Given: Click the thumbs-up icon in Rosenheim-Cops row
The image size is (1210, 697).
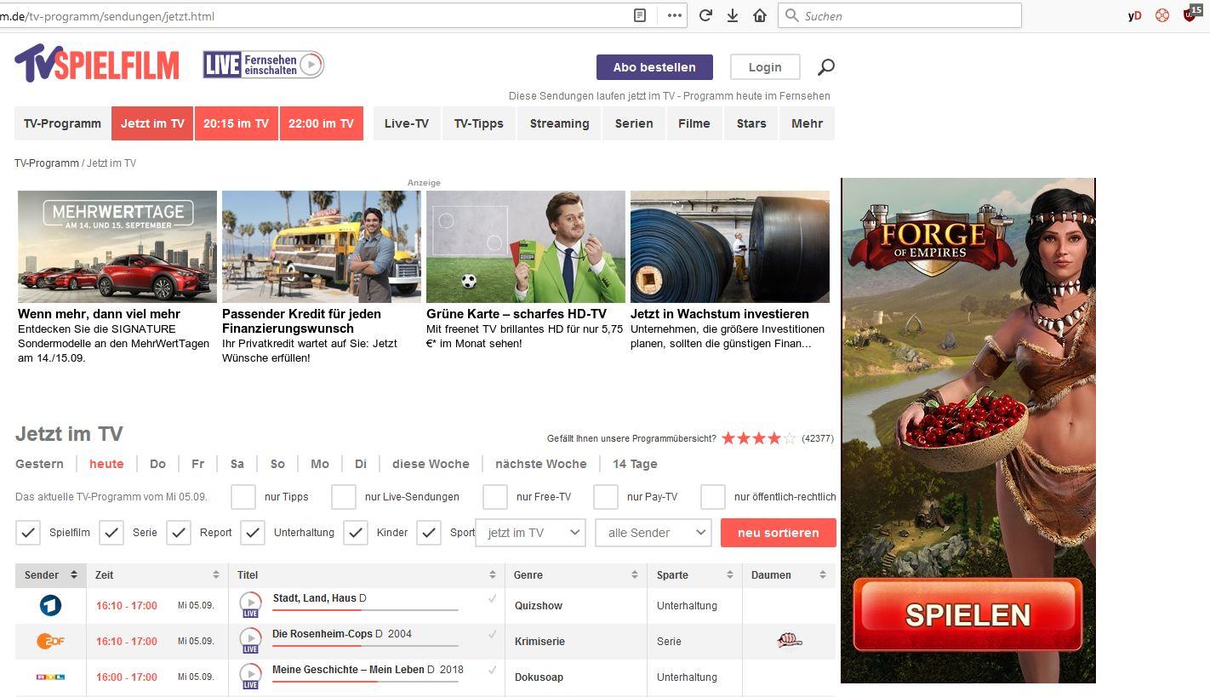Looking at the screenshot, I should tap(790, 641).
